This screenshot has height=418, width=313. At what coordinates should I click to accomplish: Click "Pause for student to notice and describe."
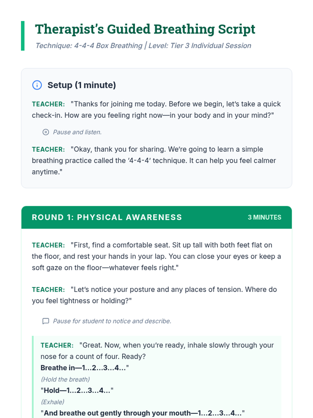click(112, 321)
